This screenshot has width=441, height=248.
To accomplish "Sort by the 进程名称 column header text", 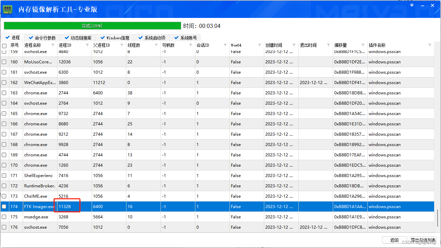I will pyautogui.click(x=32, y=45).
